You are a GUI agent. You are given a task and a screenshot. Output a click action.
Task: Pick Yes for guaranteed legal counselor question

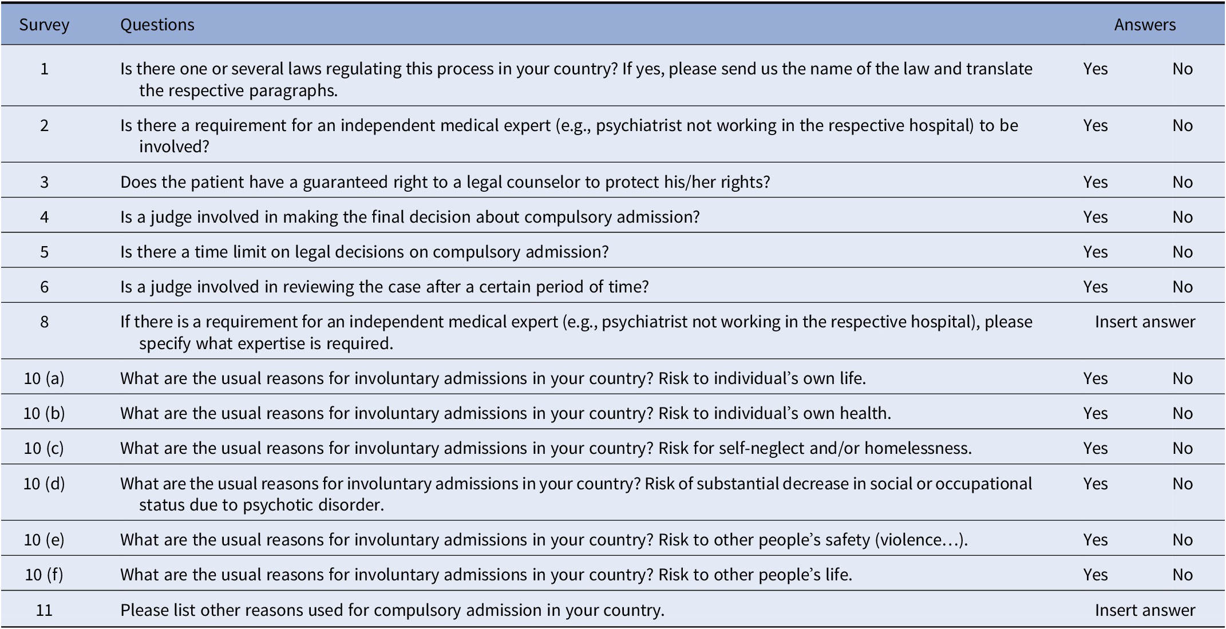click(1095, 183)
